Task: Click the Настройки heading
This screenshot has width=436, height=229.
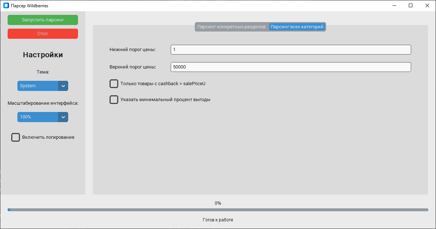Action: (43, 55)
